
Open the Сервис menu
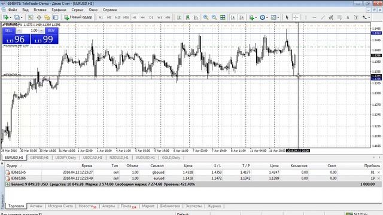click(77, 10)
